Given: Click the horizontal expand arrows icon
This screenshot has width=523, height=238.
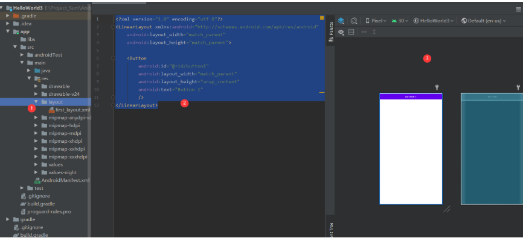Looking at the screenshot, I should pos(364,32).
